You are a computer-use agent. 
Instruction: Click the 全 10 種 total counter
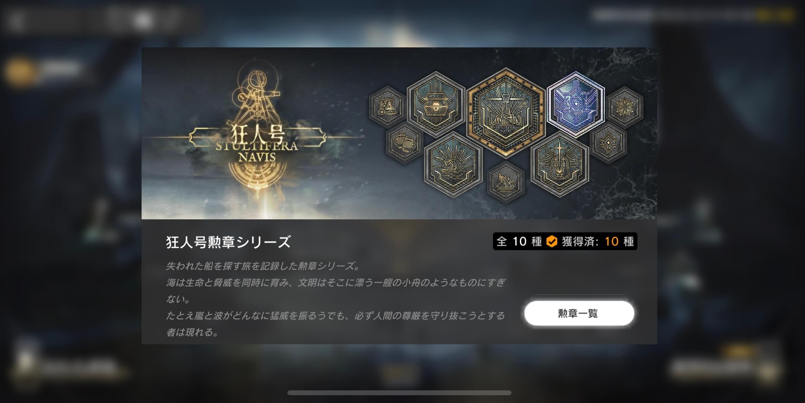[519, 241]
